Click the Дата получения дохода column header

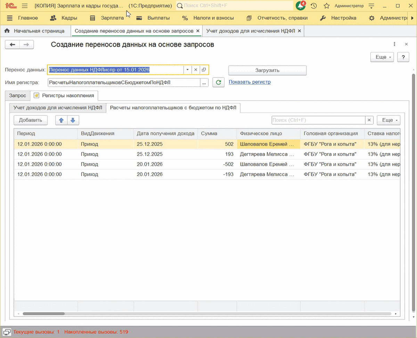click(x=166, y=134)
